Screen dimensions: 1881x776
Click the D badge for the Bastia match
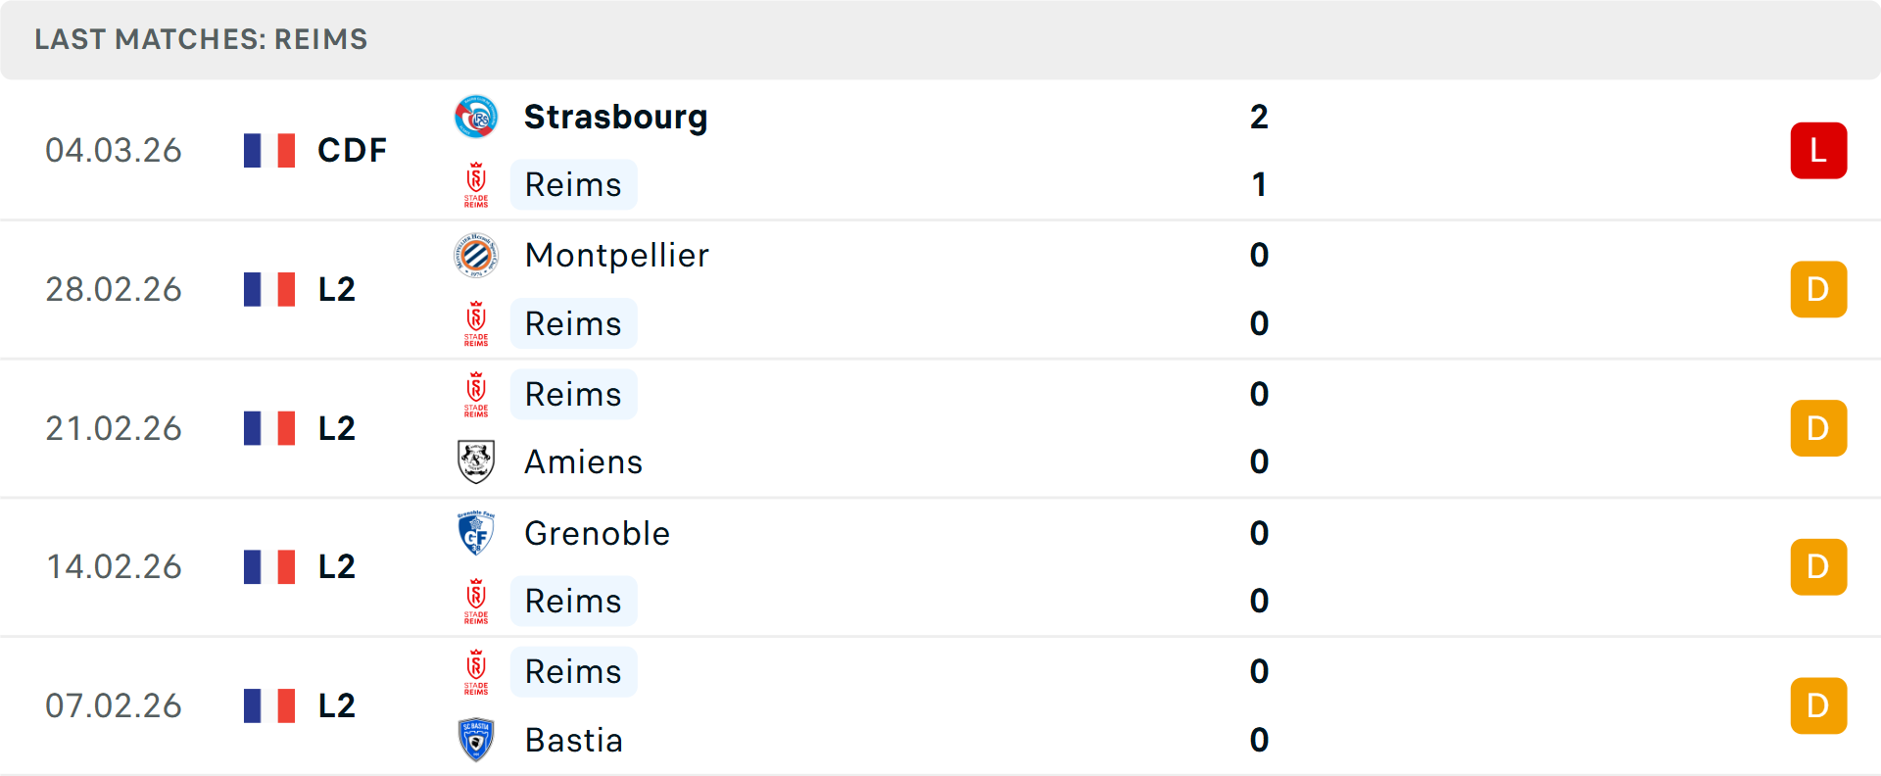pos(1818,705)
